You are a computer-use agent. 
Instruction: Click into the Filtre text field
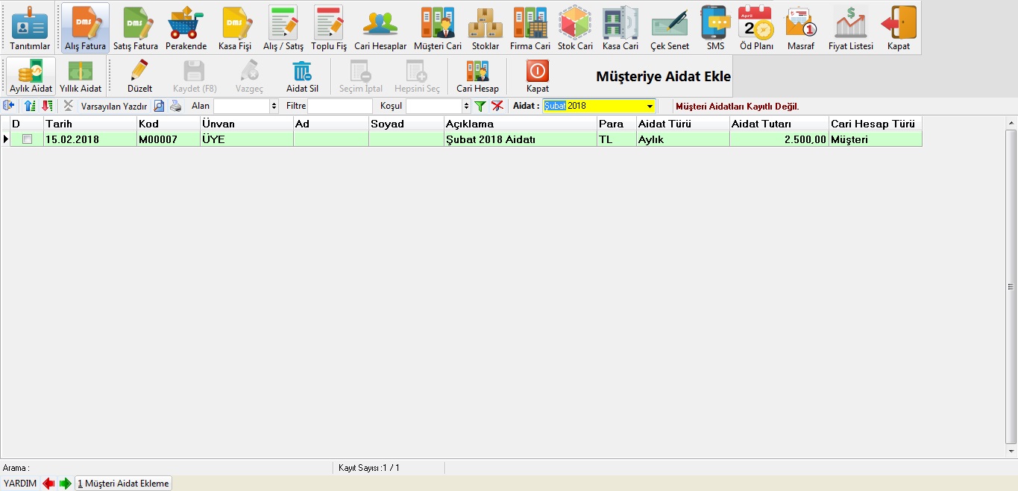(x=339, y=107)
